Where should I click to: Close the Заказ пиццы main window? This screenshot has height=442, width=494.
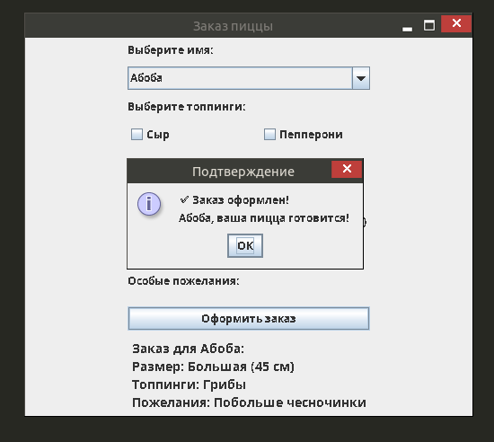click(x=456, y=23)
